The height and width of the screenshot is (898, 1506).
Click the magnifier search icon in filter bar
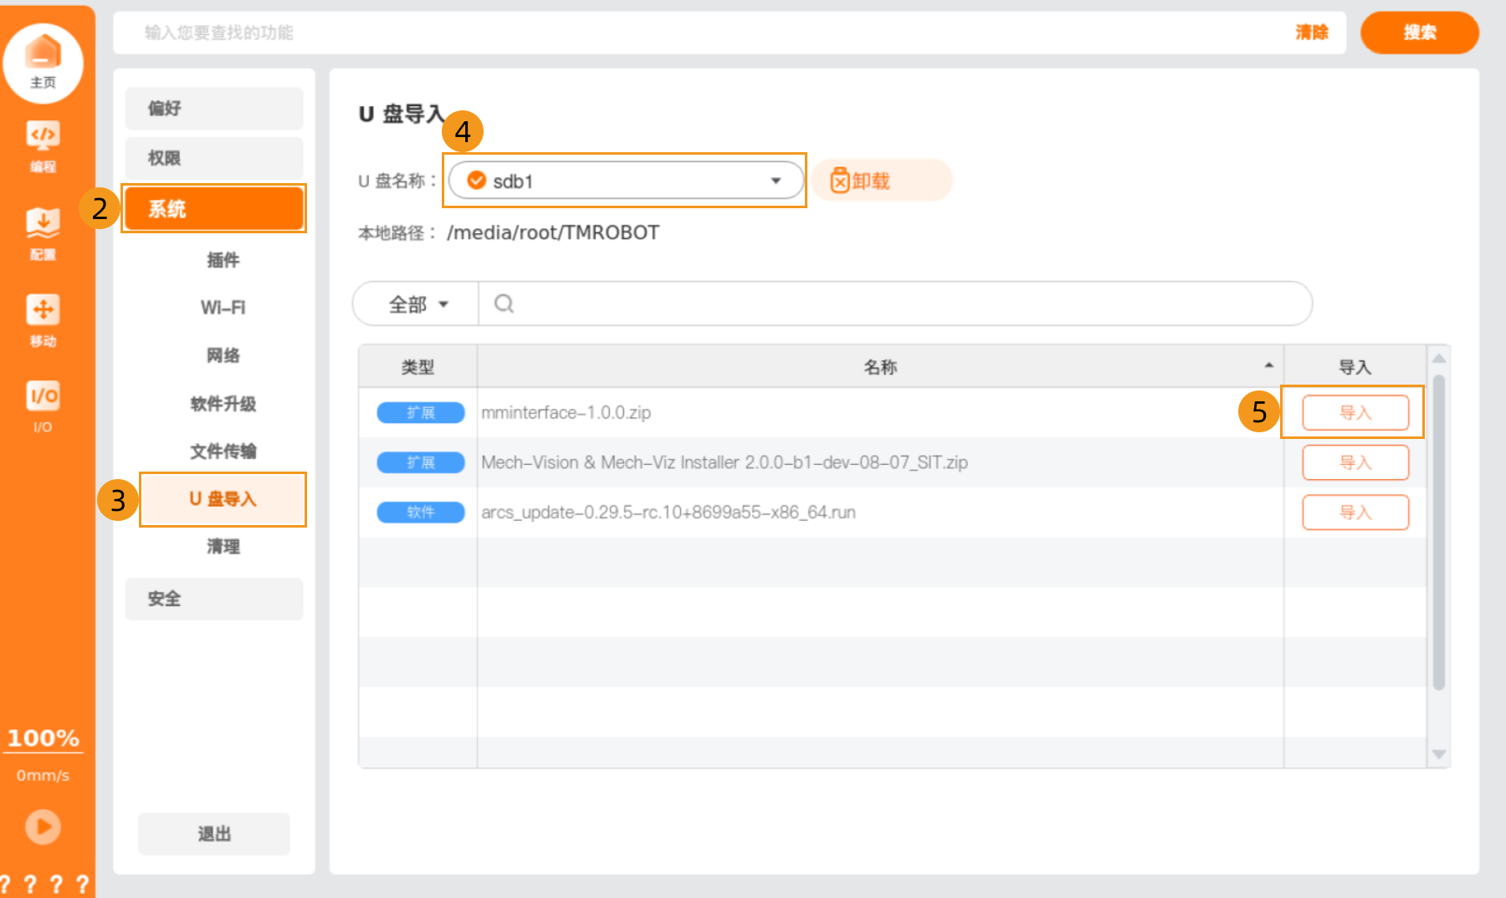coord(504,304)
